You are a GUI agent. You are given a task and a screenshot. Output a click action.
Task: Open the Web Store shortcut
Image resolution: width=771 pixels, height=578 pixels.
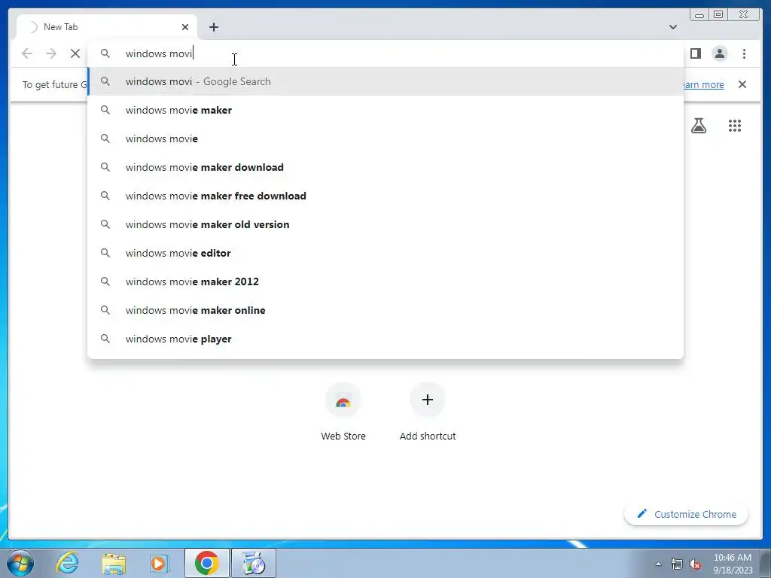pyautogui.click(x=343, y=412)
